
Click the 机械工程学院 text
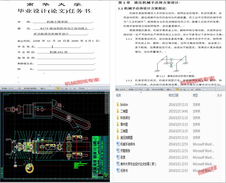tap(57, 22)
